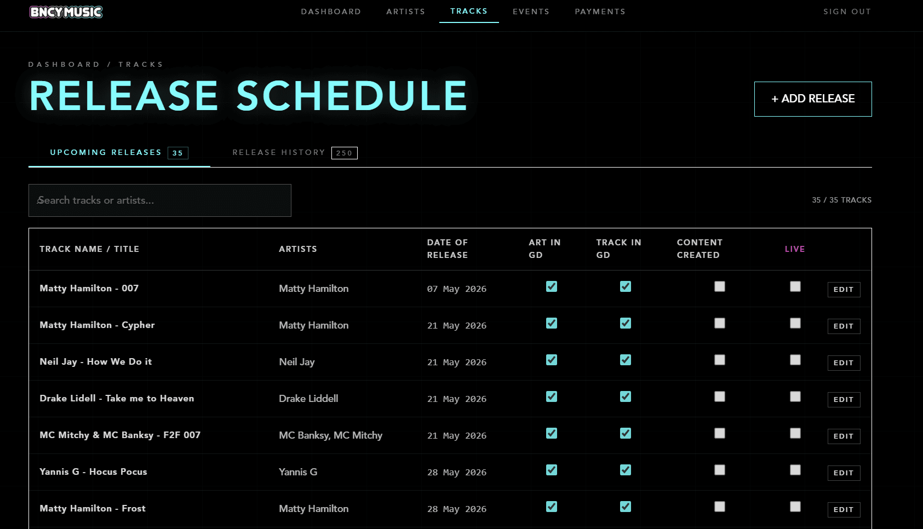
Task: Click the Date of Release column header
Action: point(448,249)
